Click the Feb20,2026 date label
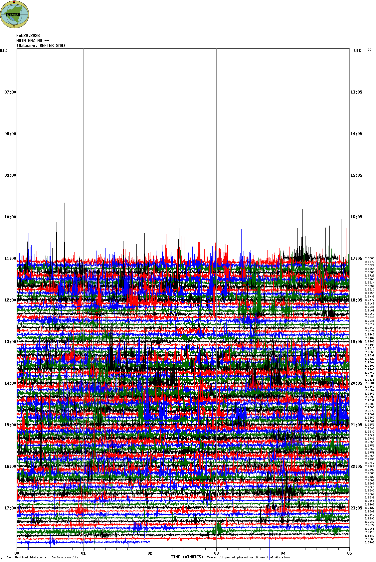This screenshot has width=376, height=562. (28, 36)
